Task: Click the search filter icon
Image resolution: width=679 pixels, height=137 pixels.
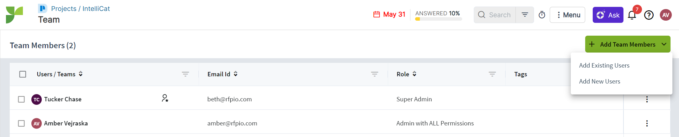Action: tap(525, 15)
